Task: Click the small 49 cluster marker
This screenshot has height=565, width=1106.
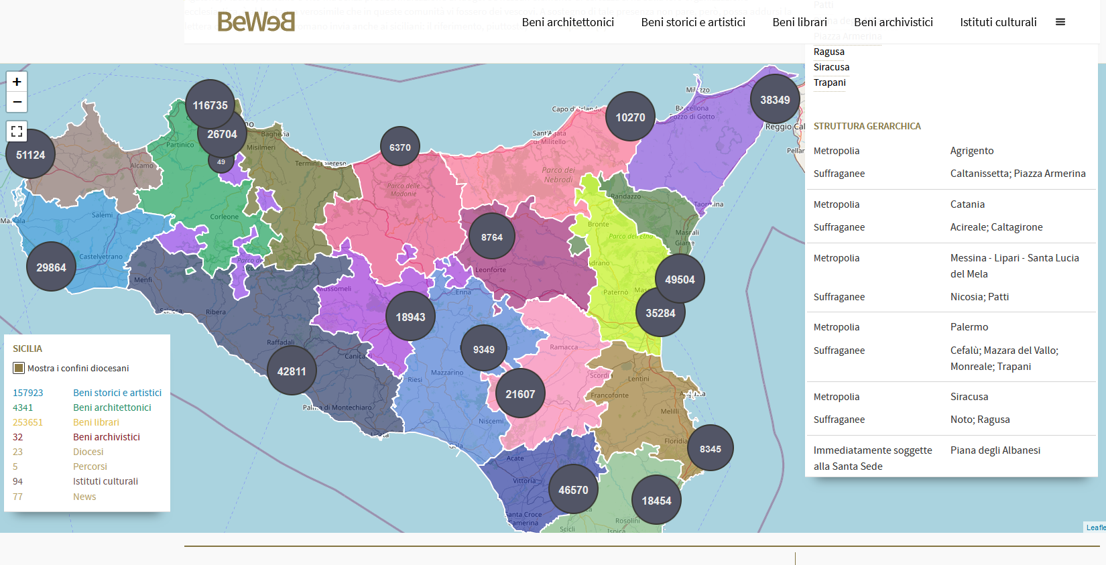Action: coord(221,162)
